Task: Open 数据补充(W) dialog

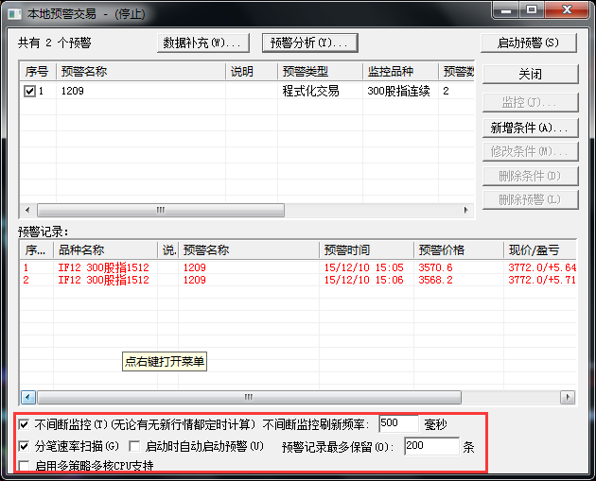Action: point(202,43)
